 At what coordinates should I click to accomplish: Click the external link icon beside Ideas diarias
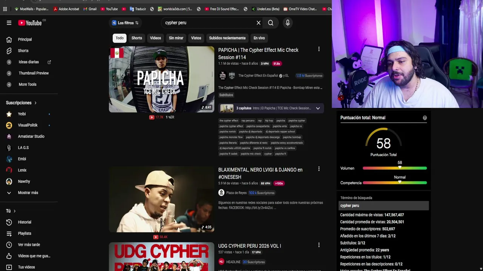point(49,62)
